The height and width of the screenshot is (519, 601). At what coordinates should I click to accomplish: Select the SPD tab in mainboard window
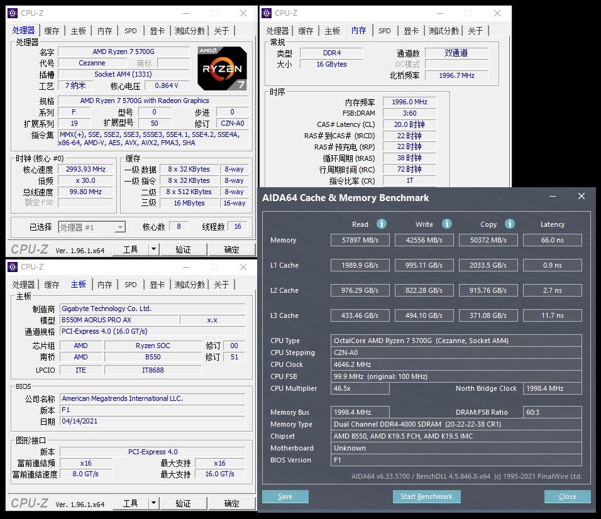click(x=130, y=285)
